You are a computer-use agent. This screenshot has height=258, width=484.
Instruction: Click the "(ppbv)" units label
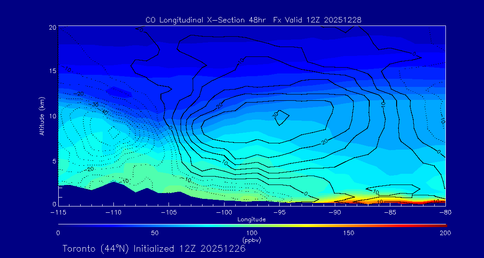click(251, 240)
